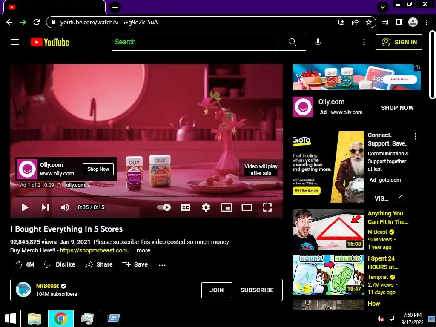Open media controls in Chrome toolbar
The image size is (436, 327).
(x=386, y=22)
